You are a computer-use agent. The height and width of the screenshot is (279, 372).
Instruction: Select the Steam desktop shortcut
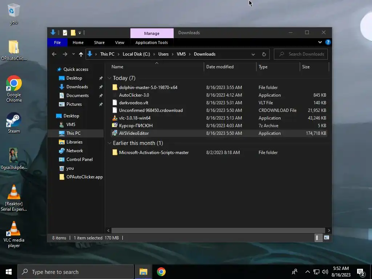click(14, 123)
